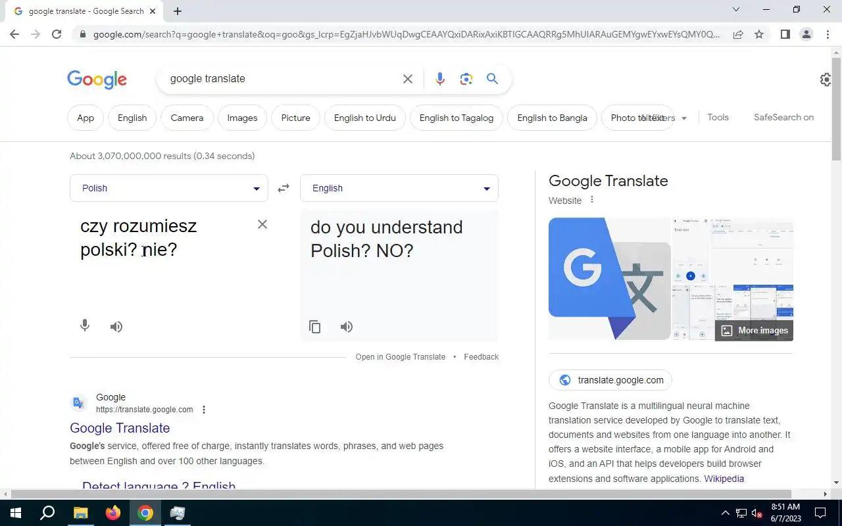Open Polish source language dropdown

point(169,188)
